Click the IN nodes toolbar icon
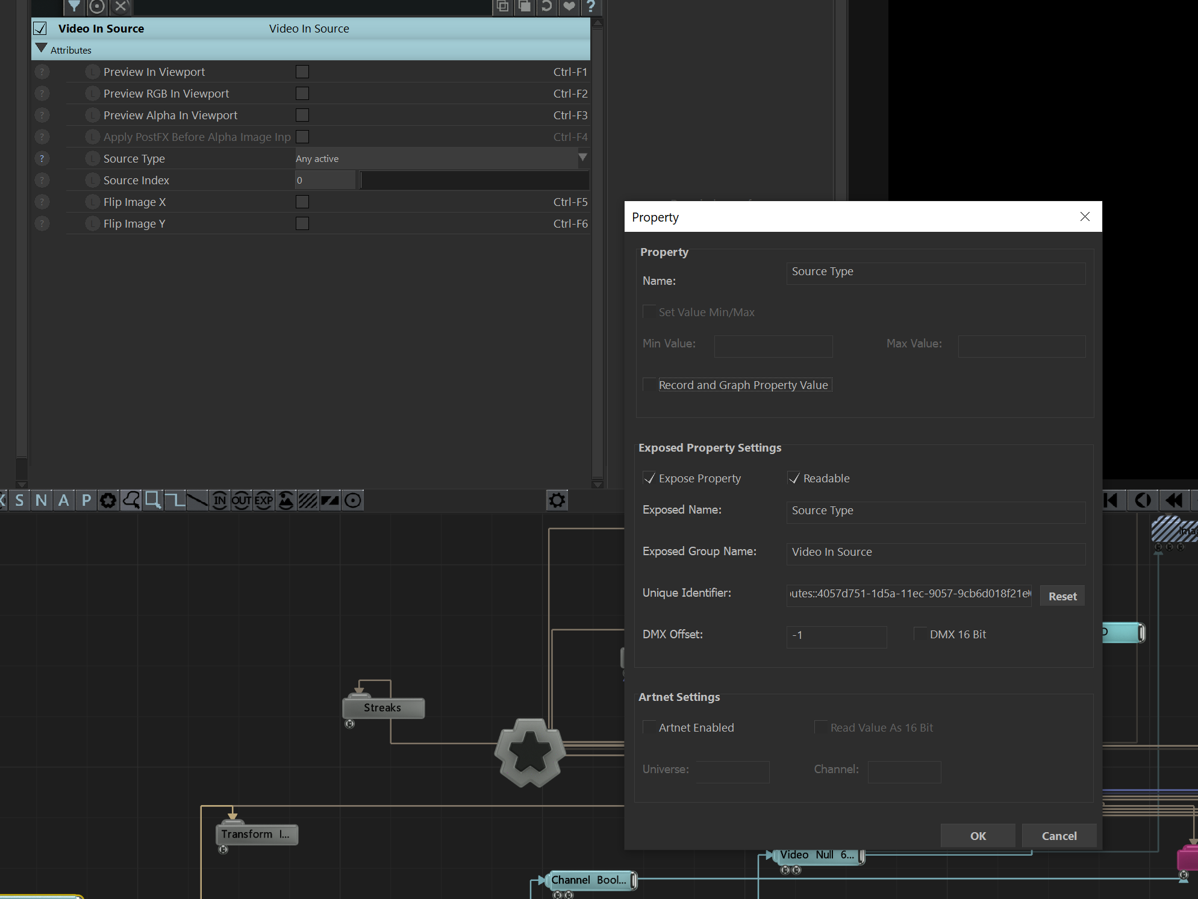Image resolution: width=1198 pixels, height=899 pixels. coord(219,500)
